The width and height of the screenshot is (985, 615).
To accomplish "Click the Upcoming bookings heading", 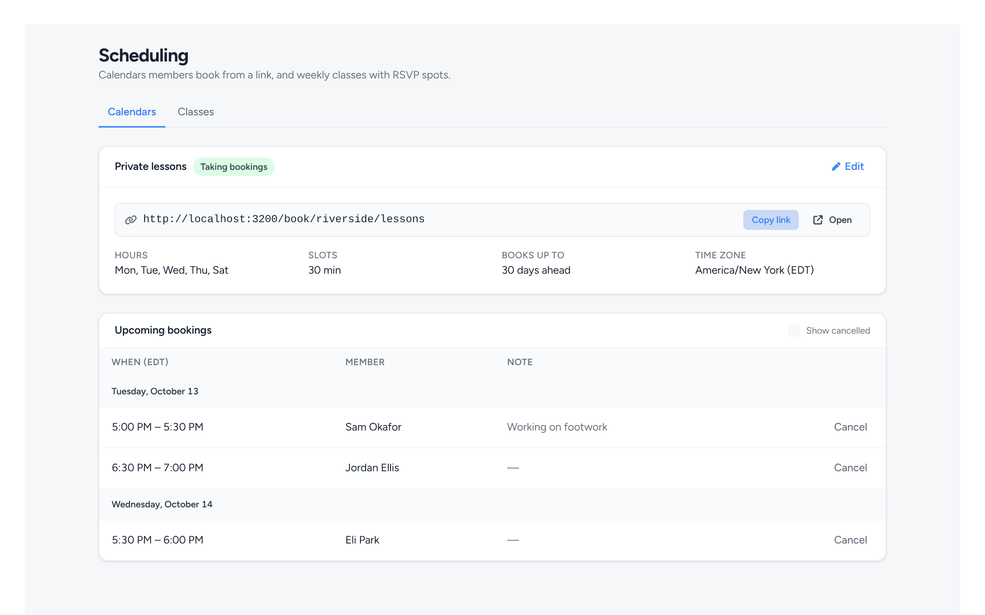I will click(163, 330).
